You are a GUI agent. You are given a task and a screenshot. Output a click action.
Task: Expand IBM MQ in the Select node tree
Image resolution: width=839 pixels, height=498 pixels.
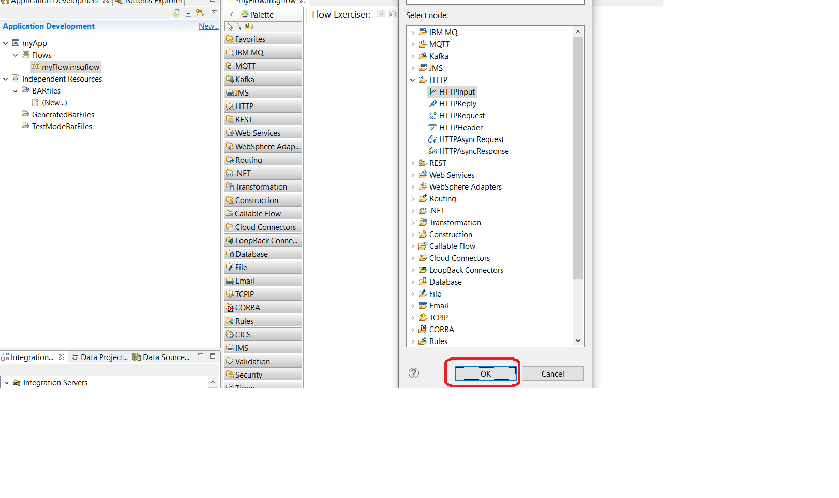click(x=413, y=33)
